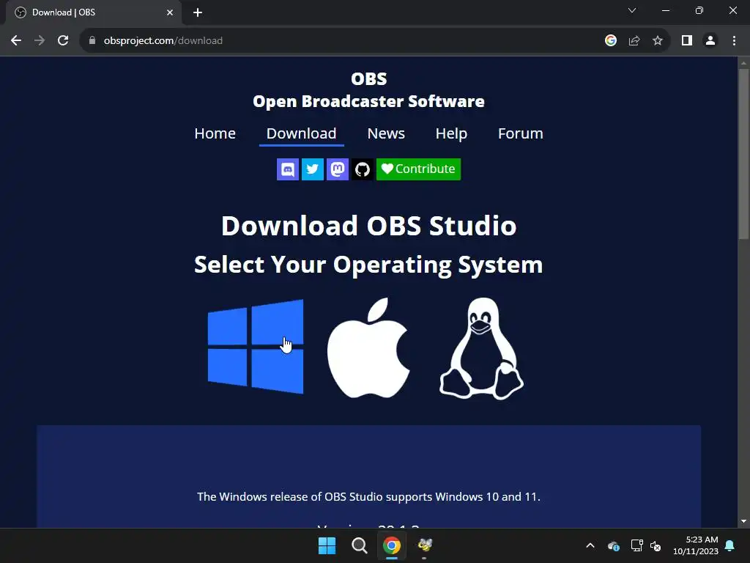Open the Chrome three-dot menu
Screen dimensions: 750x563
(734, 41)
